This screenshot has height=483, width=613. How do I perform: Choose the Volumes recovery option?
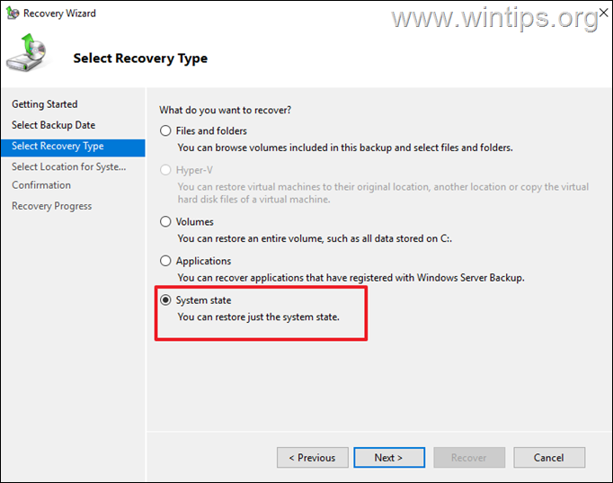tap(165, 222)
